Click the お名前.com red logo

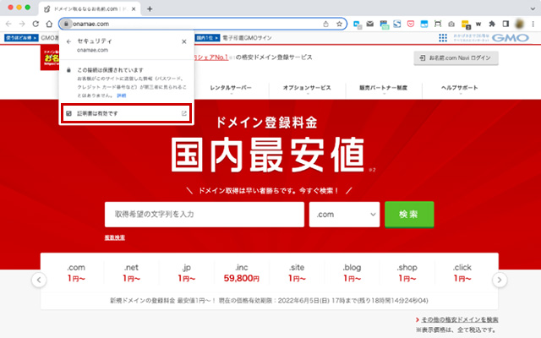click(50, 58)
